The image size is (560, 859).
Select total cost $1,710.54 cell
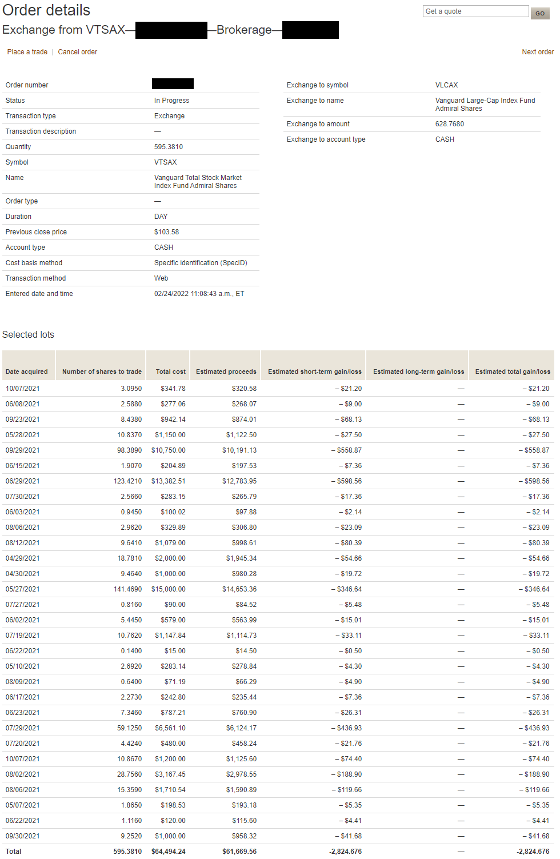click(x=170, y=790)
